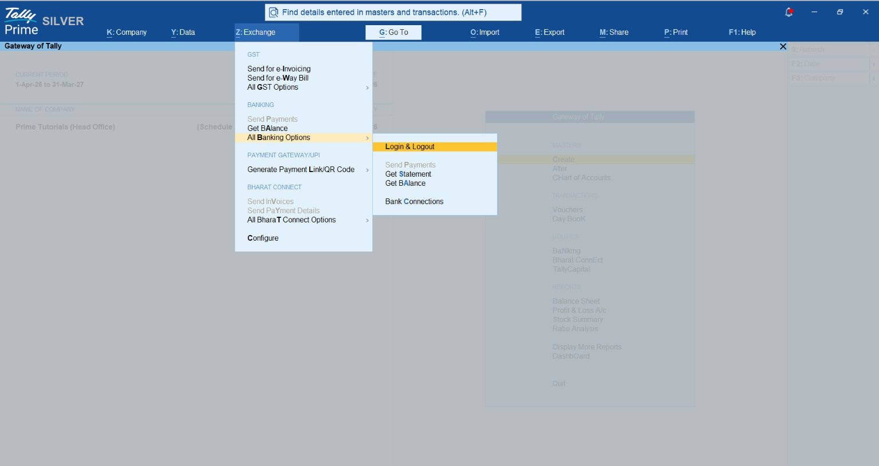Open the Y: Data menu
Viewport: 879px width, 466px height.
pyautogui.click(x=183, y=33)
